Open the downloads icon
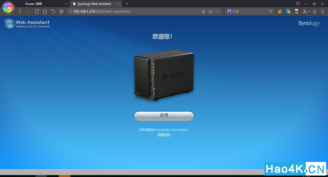 click(x=314, y=12)
